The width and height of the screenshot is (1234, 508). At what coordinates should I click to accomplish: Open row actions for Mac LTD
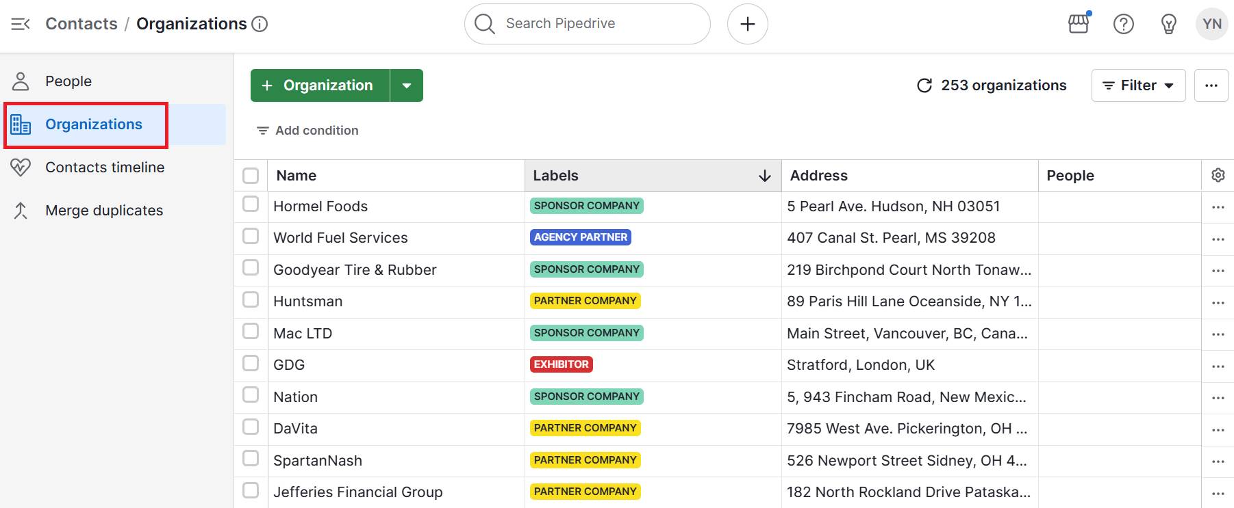pyautogui.click(x=1218, y=334)
